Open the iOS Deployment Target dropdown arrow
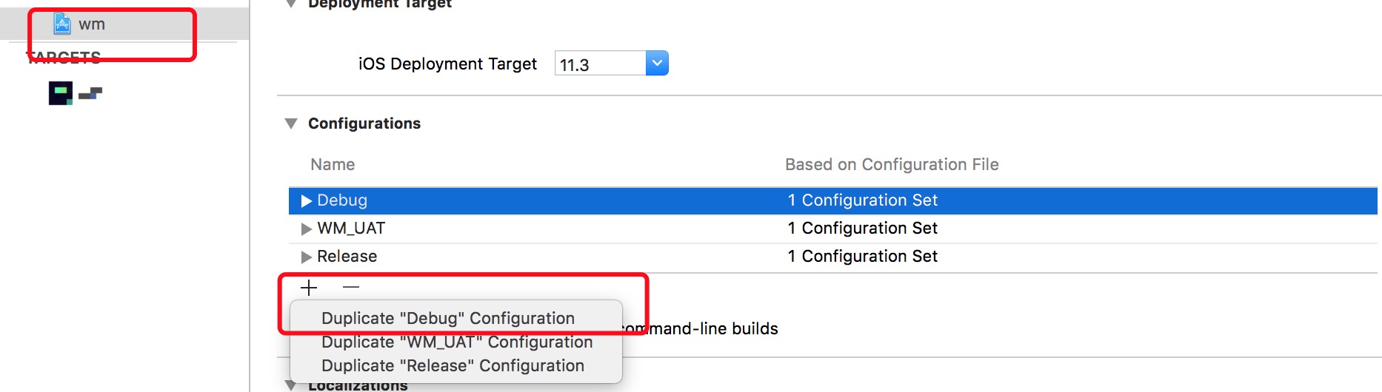 click(x=657, y=64)
